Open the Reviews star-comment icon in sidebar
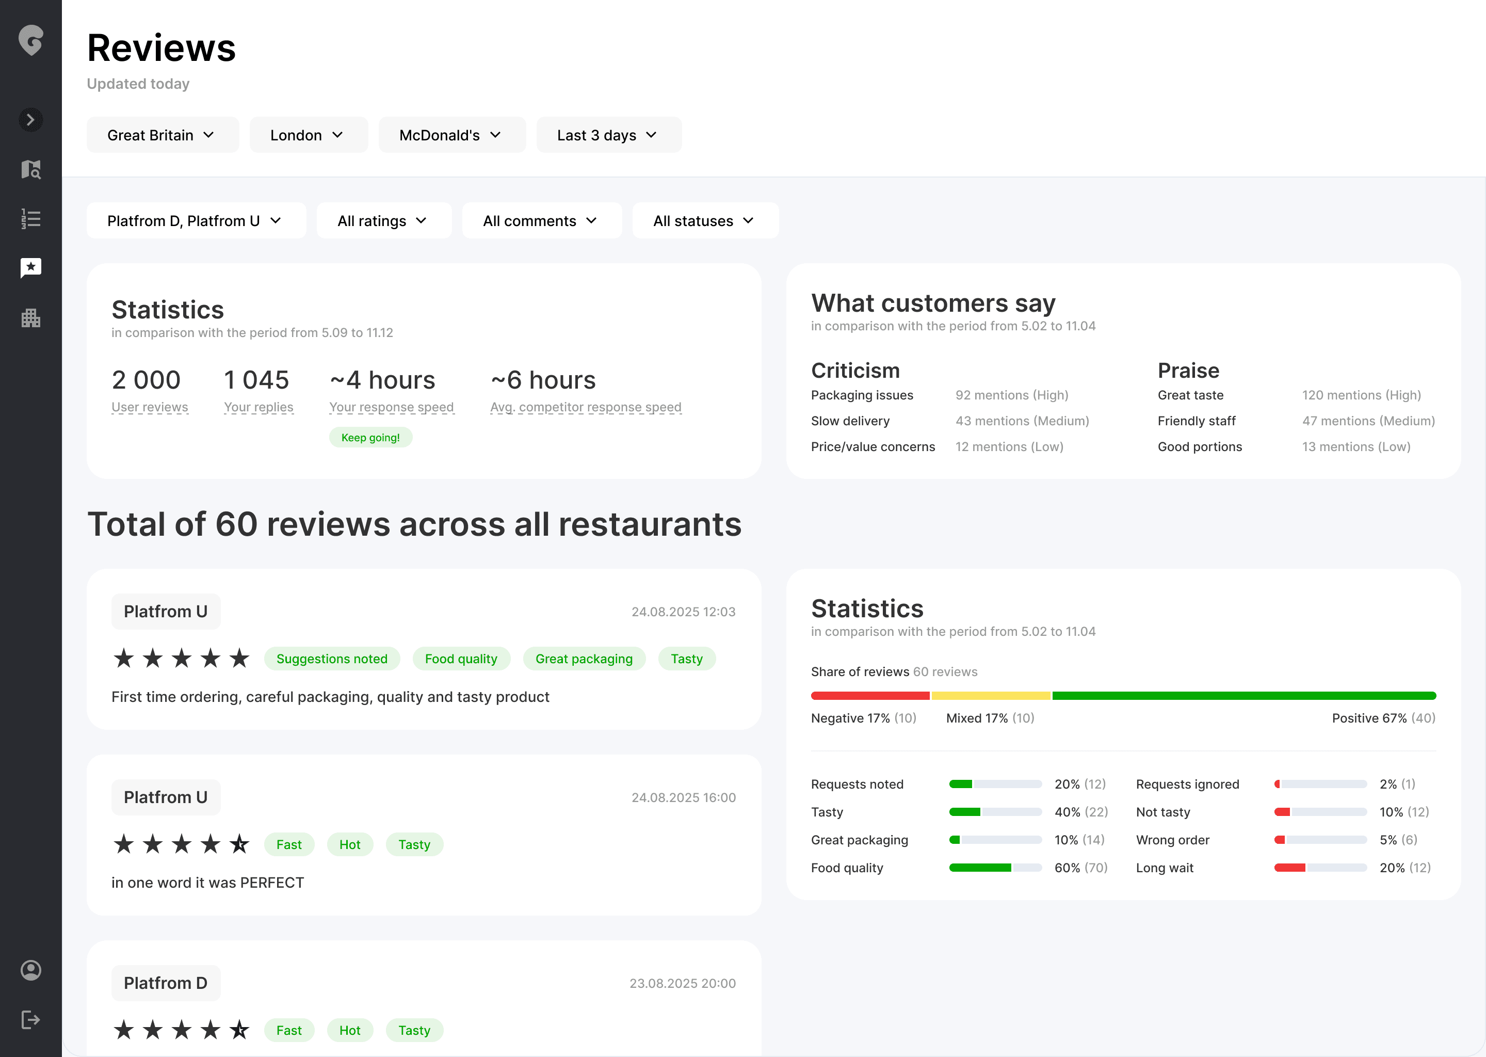1486x1057 pixels. tap(30, 267)
